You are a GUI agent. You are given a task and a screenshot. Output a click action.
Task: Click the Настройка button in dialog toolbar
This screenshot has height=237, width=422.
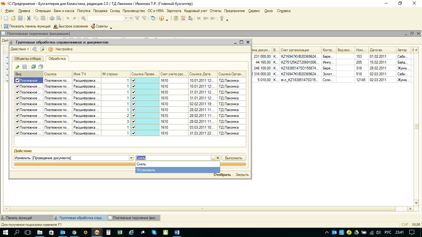coord(64,49)
